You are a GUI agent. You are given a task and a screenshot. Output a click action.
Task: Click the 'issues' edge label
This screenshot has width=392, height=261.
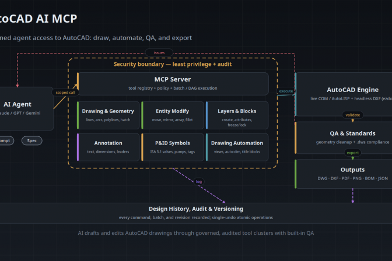pyautogui.click(x=159, y=52)
